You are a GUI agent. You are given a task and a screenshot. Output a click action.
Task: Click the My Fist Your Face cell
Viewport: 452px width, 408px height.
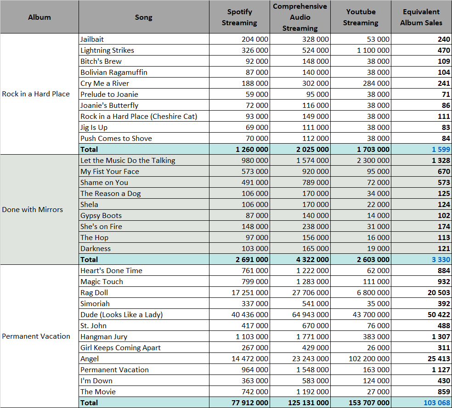(144, 171)
